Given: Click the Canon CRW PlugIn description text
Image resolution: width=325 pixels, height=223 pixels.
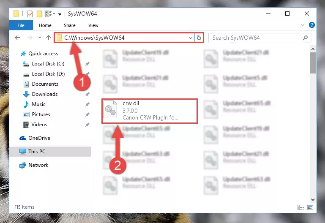Looking at the screenshot, I should click(150, 117).
